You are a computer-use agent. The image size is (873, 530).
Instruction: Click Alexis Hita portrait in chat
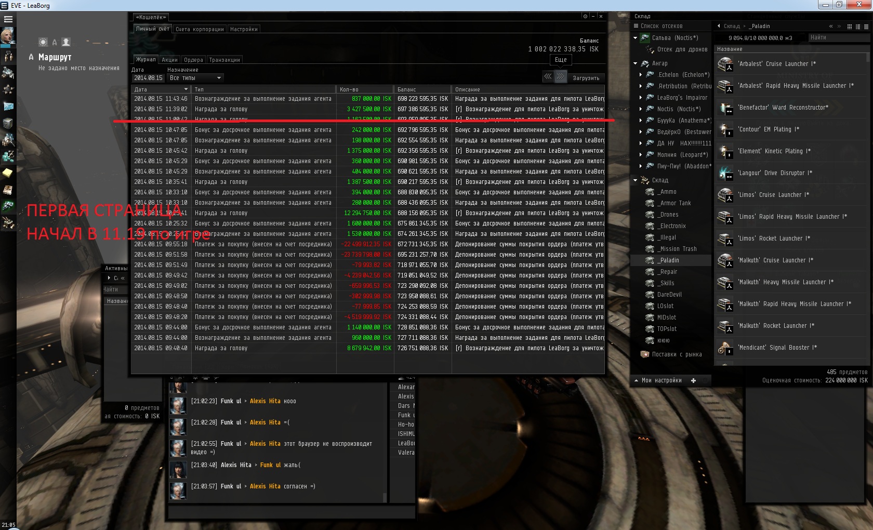point(178,469)
